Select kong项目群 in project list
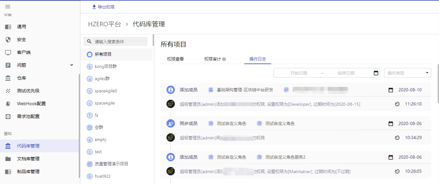The image size is (439, 184). click(106, 66)
